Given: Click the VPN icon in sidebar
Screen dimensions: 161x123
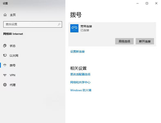Looking at the screenshot, I should 5,75.
